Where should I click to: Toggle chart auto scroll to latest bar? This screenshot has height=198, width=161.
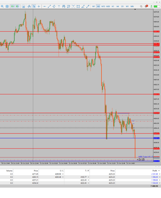pyautogui.click(x=13, y=6)
